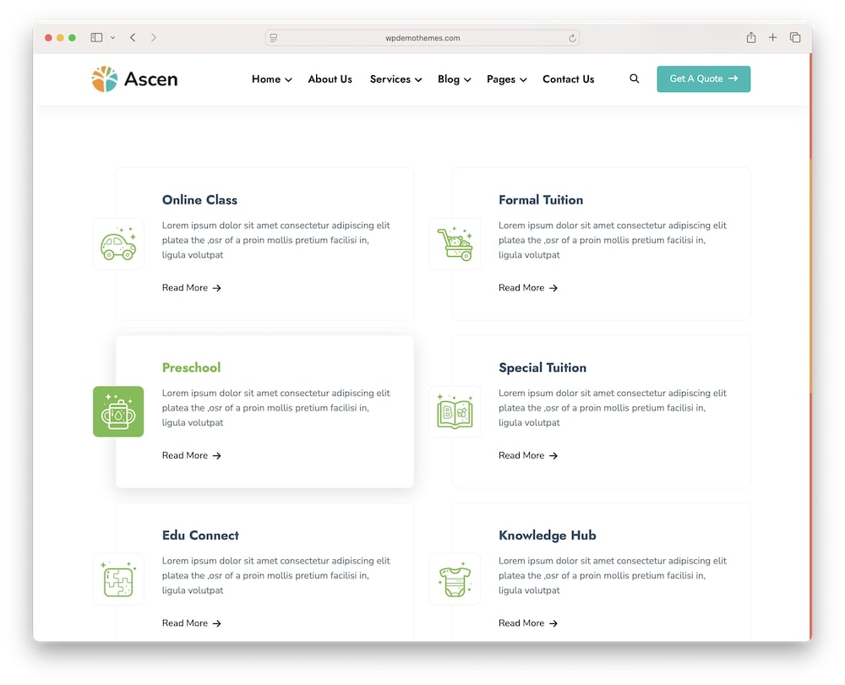Screen dimensions: 845x685
Task: Expand the Pages menu chevron
Action: coord(523,79)
